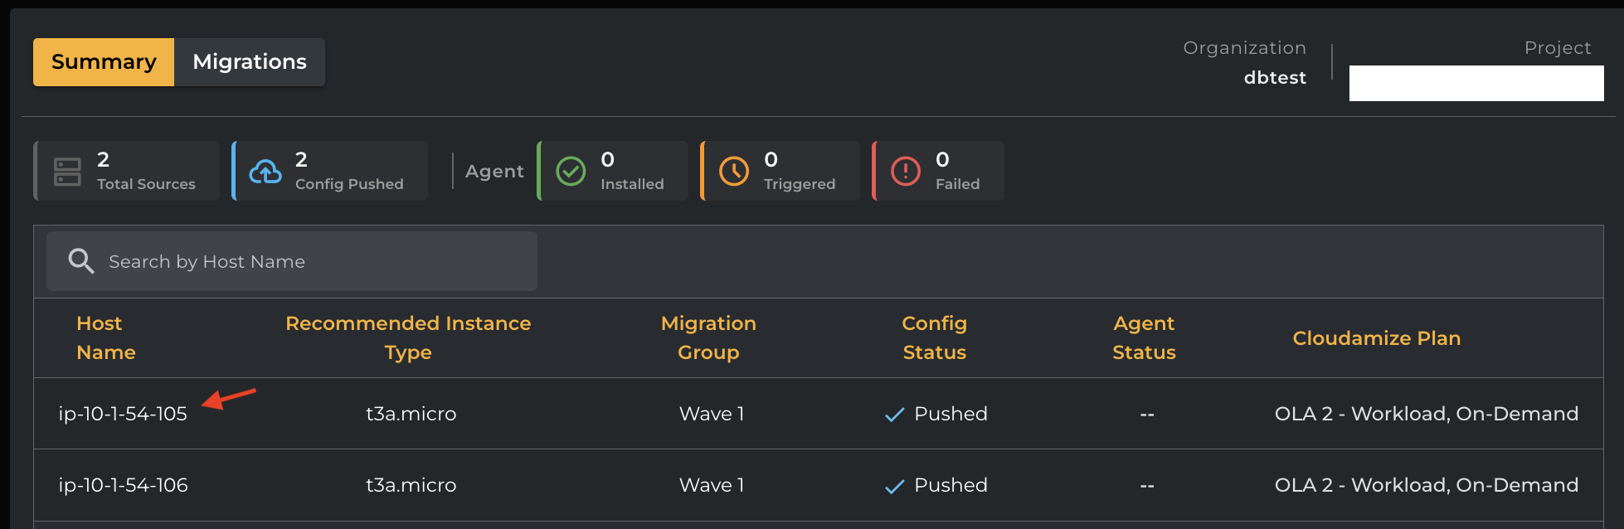Sort by Host Name column header

[x=106, y=337]
